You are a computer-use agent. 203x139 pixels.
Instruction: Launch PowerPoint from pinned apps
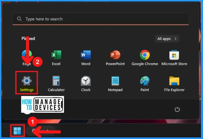[x=115, y=58]
